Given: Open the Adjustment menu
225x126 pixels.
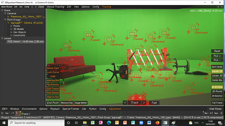Looking at the screenshot, I should tap(115, 109).
